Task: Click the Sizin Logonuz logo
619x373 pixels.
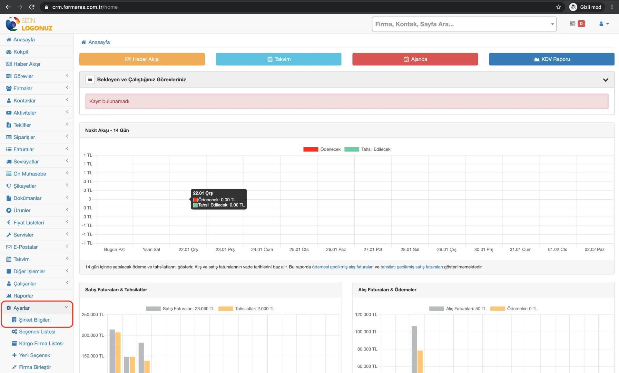Action: click(x=29, y=24)
